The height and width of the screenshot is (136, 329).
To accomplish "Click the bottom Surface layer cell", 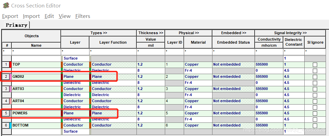I will [75, 131].
